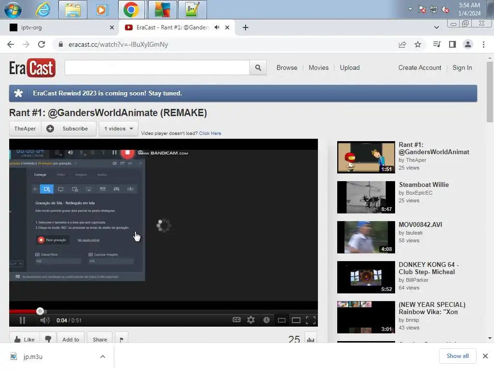Image resolution: width=494 pixels, height=370 pixels.
Task: Share this page icon
Action: coord(402,44)
